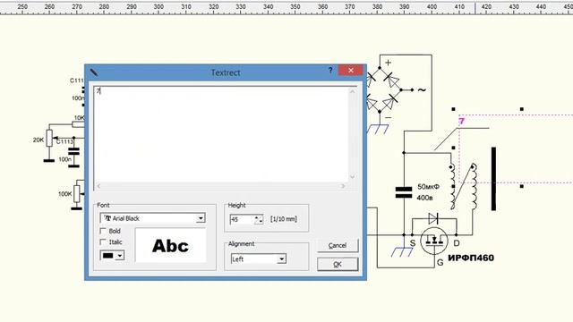This screenshot has height=322, width=573.
Task: Click the Abc font preview box
Action: tap(170, 245)
